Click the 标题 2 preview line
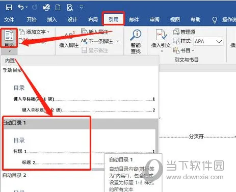The width and height of the screenshot is (236, 192). [x=63, y=162]
